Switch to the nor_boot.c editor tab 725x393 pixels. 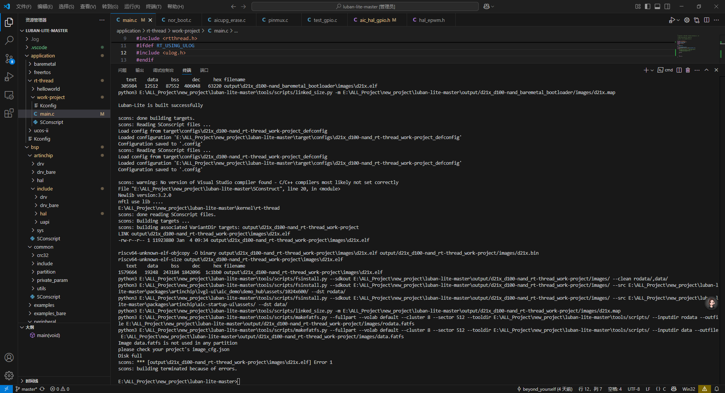click(x=179, y=20)
